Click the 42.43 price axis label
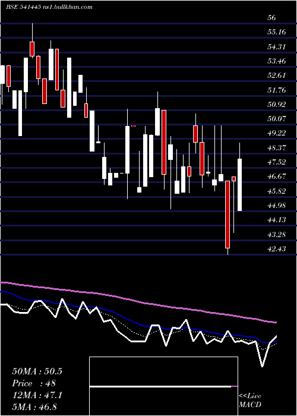This screenshot has width=297, height=416. pyautogui.click(x=277, y=248)
